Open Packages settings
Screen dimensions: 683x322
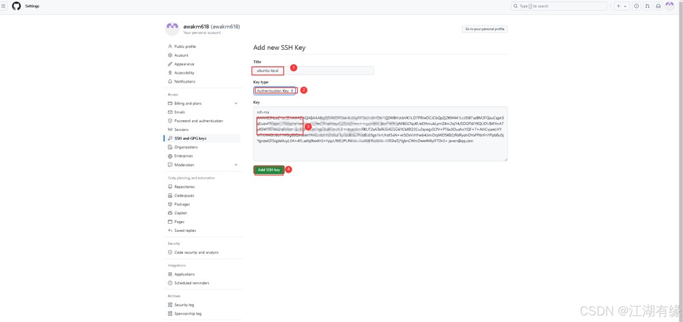pyautogui.click(x=182, y=205)
